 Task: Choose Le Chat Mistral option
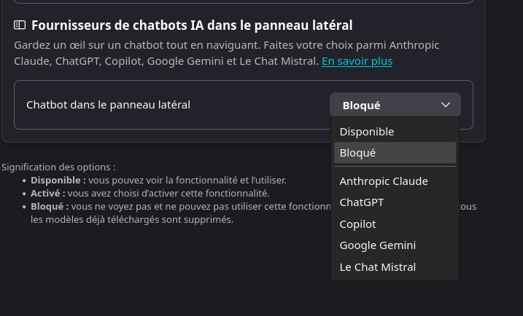click(377, 267)
